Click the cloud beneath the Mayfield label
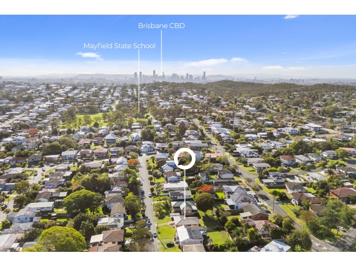This screenshot has height=267, width=356. (x=89, y=55)
